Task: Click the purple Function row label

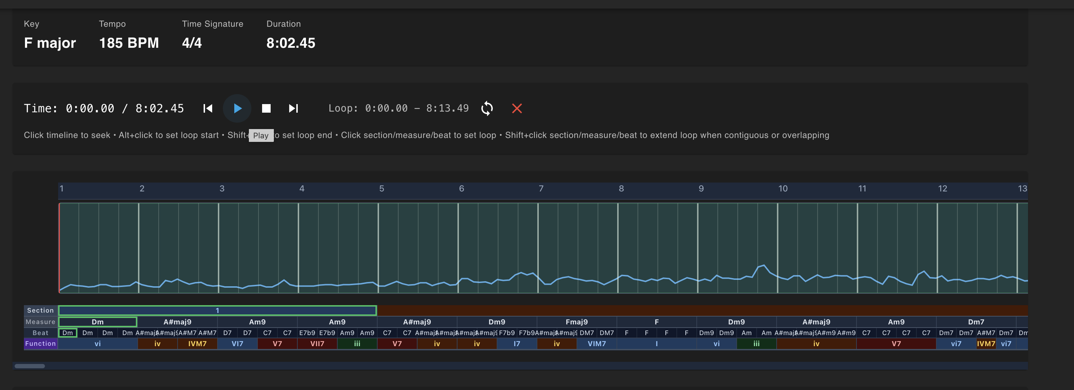Action: 40,344
